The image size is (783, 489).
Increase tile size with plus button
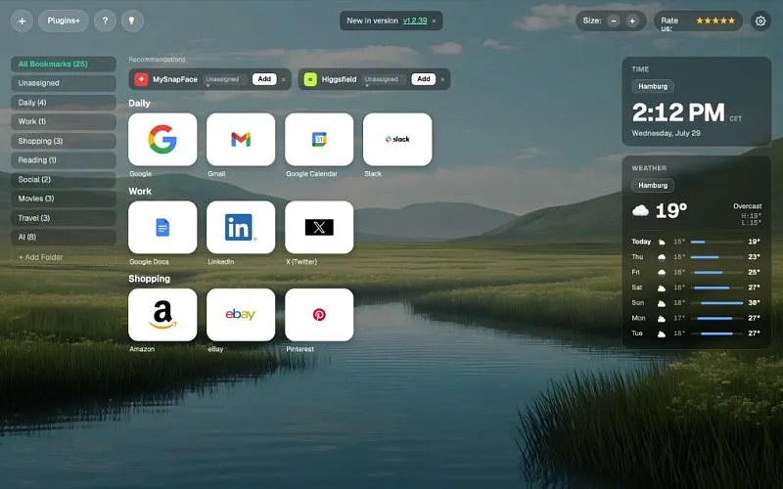click(632, 21)
